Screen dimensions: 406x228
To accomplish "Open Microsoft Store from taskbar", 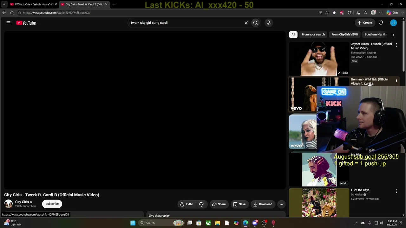I will (x=199, y=223).
